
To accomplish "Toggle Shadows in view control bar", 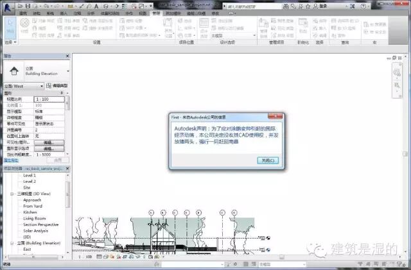I will [x=118, y=257].
